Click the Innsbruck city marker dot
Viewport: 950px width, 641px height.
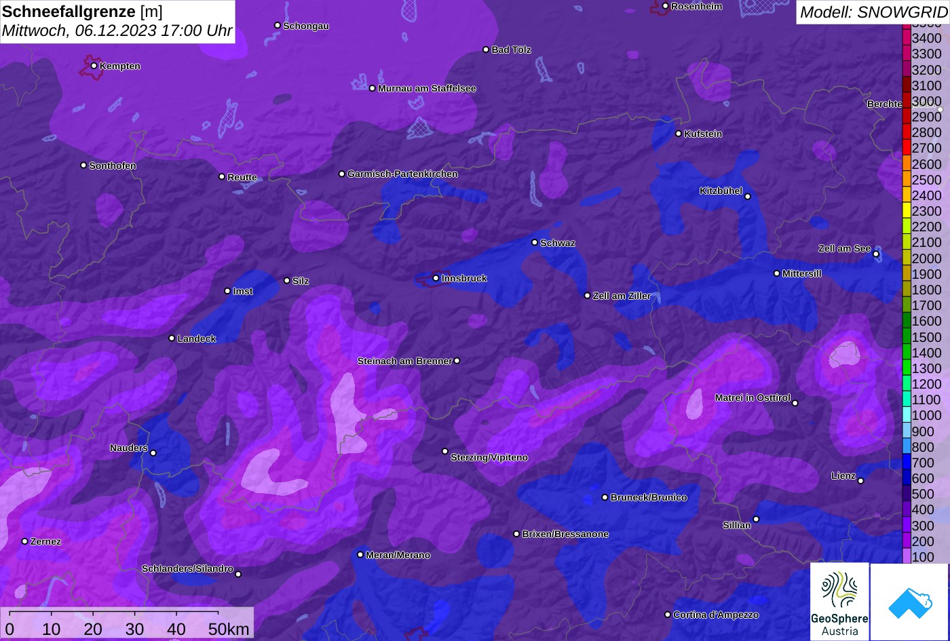point(436,278)
